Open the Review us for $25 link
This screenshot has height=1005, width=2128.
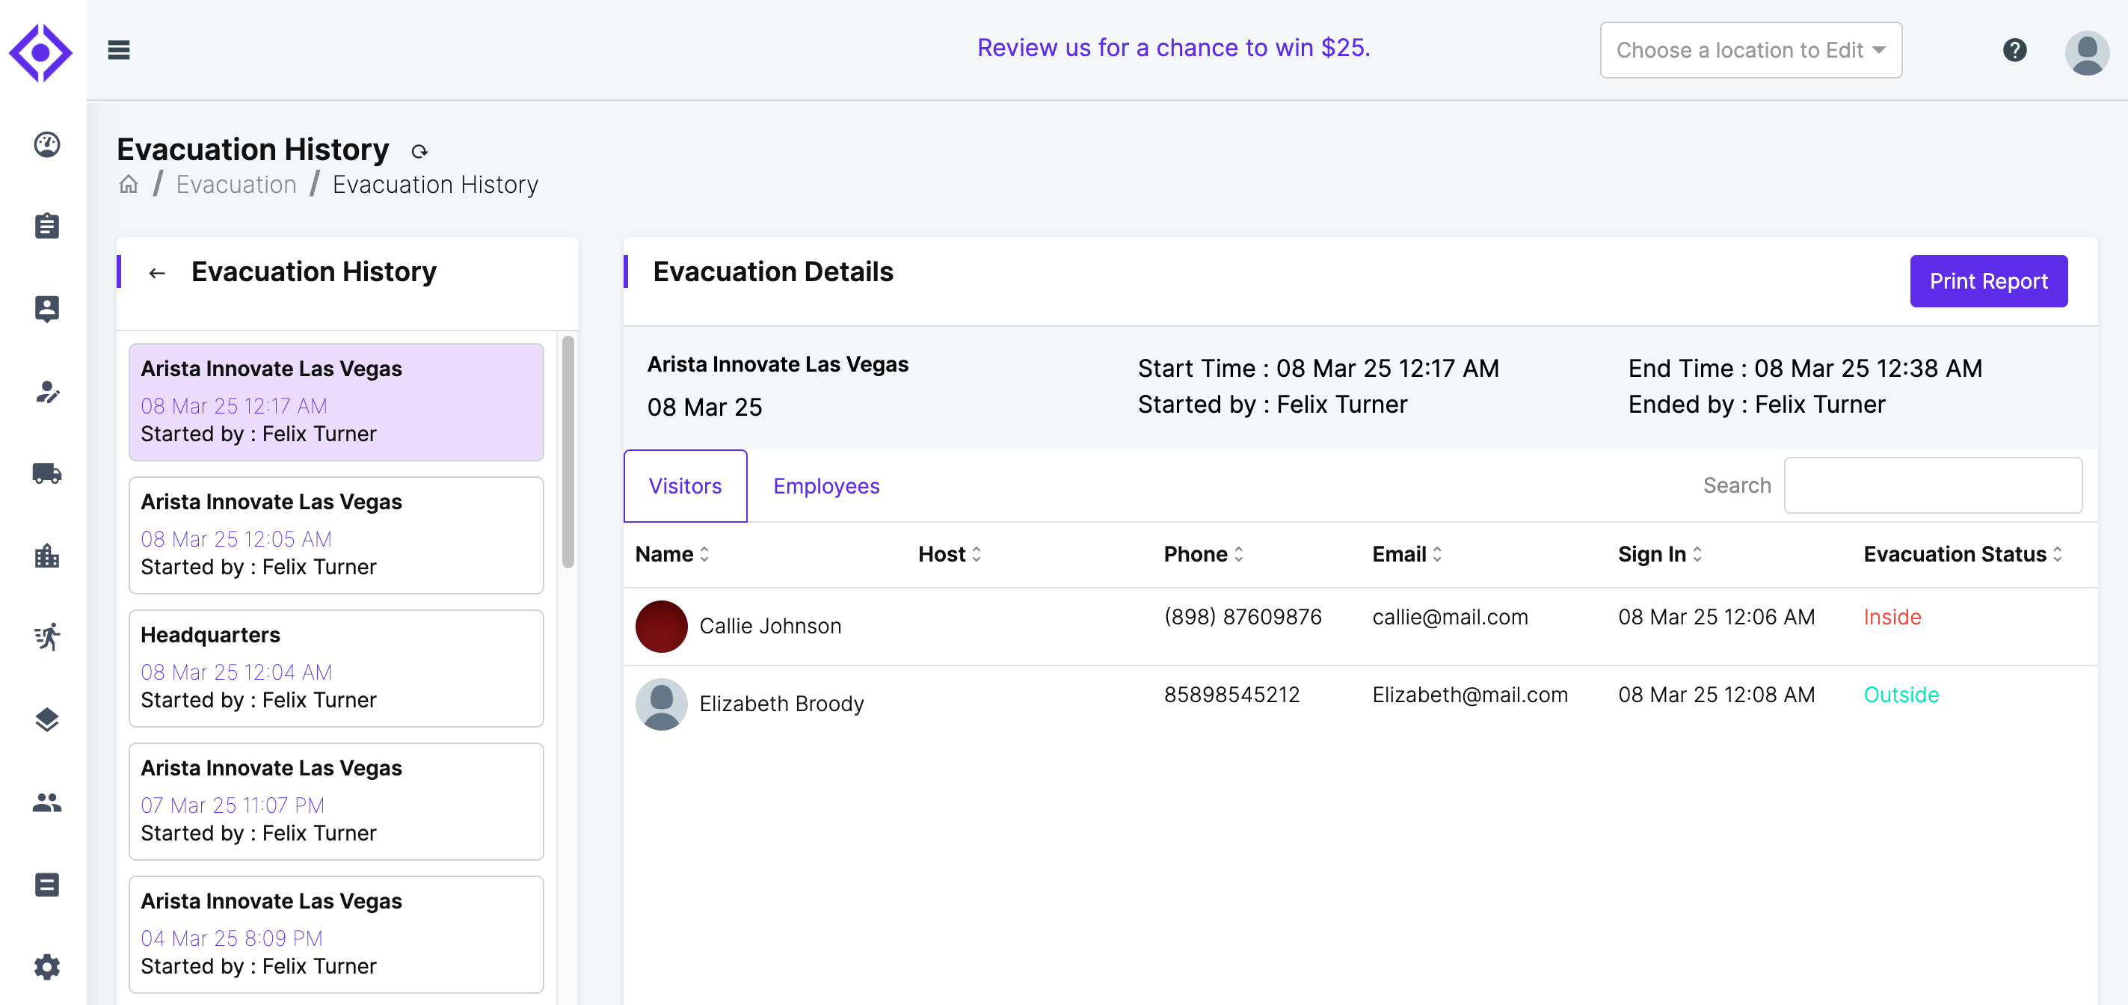[x=1173, y=48]
